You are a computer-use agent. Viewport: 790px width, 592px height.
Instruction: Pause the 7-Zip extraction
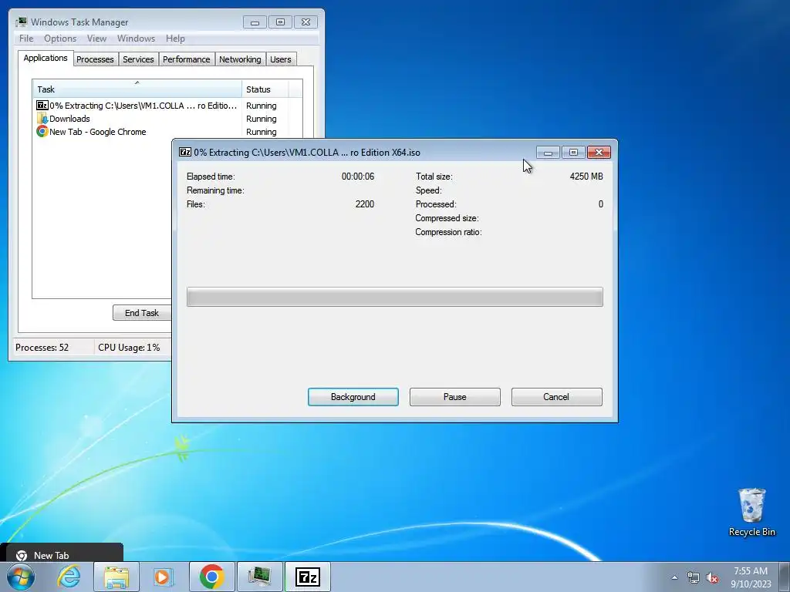point(454,397)
